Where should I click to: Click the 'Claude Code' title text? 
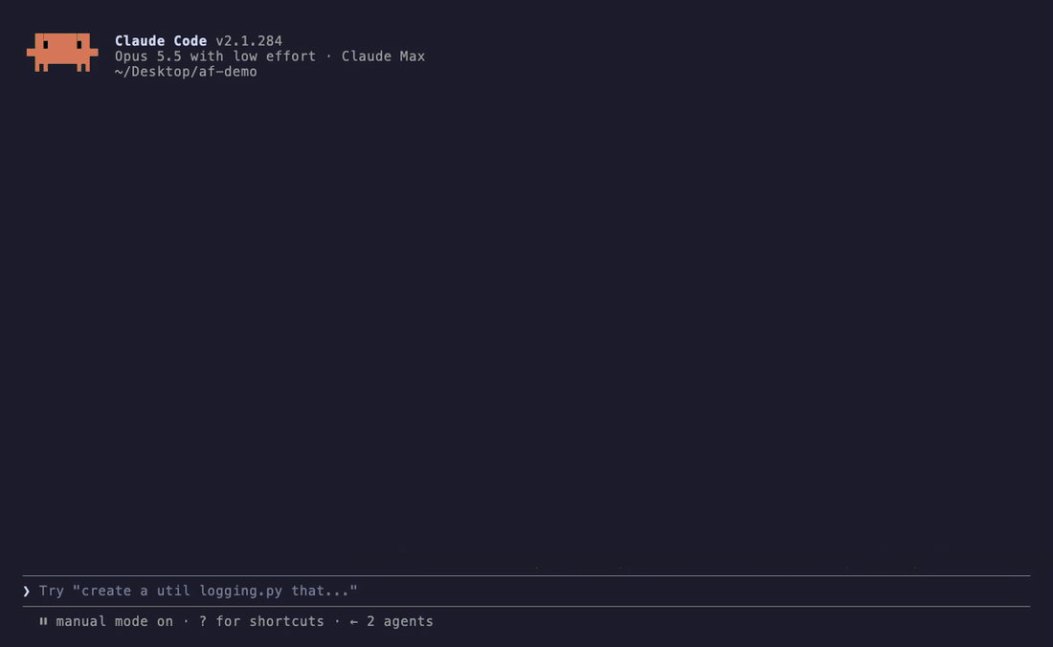point(161,41)
